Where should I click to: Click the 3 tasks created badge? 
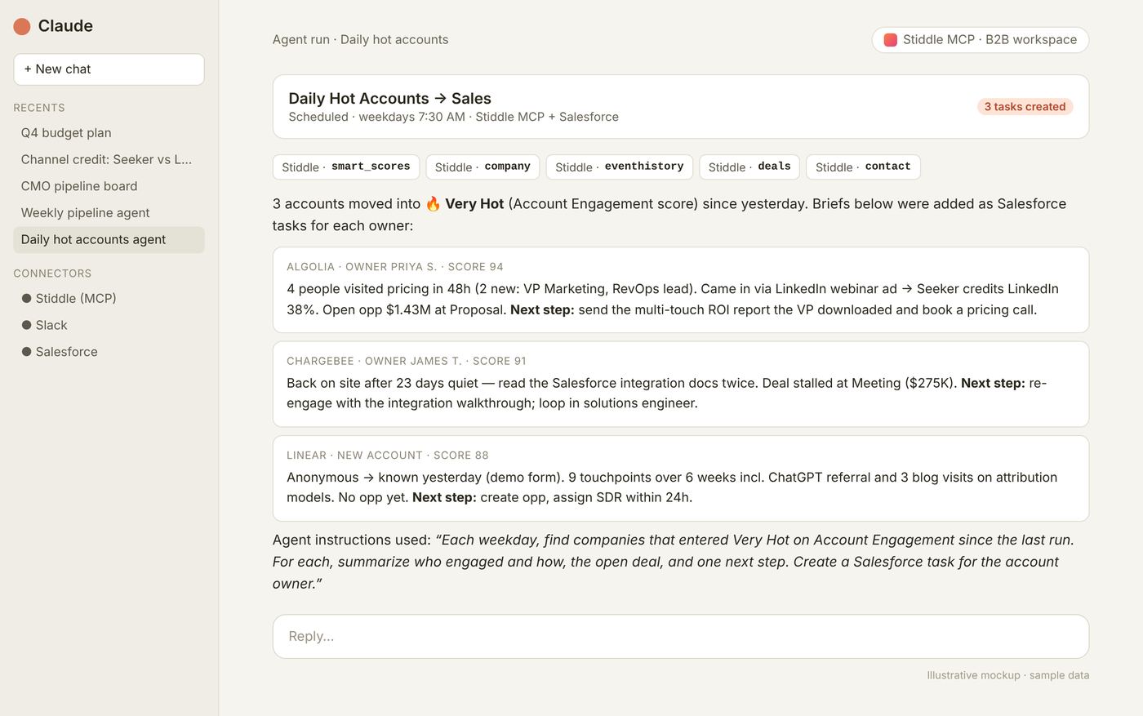[1025, 107]
